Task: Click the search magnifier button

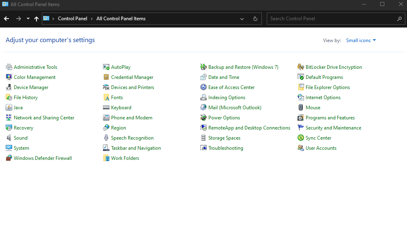Action: pos(399,19)
